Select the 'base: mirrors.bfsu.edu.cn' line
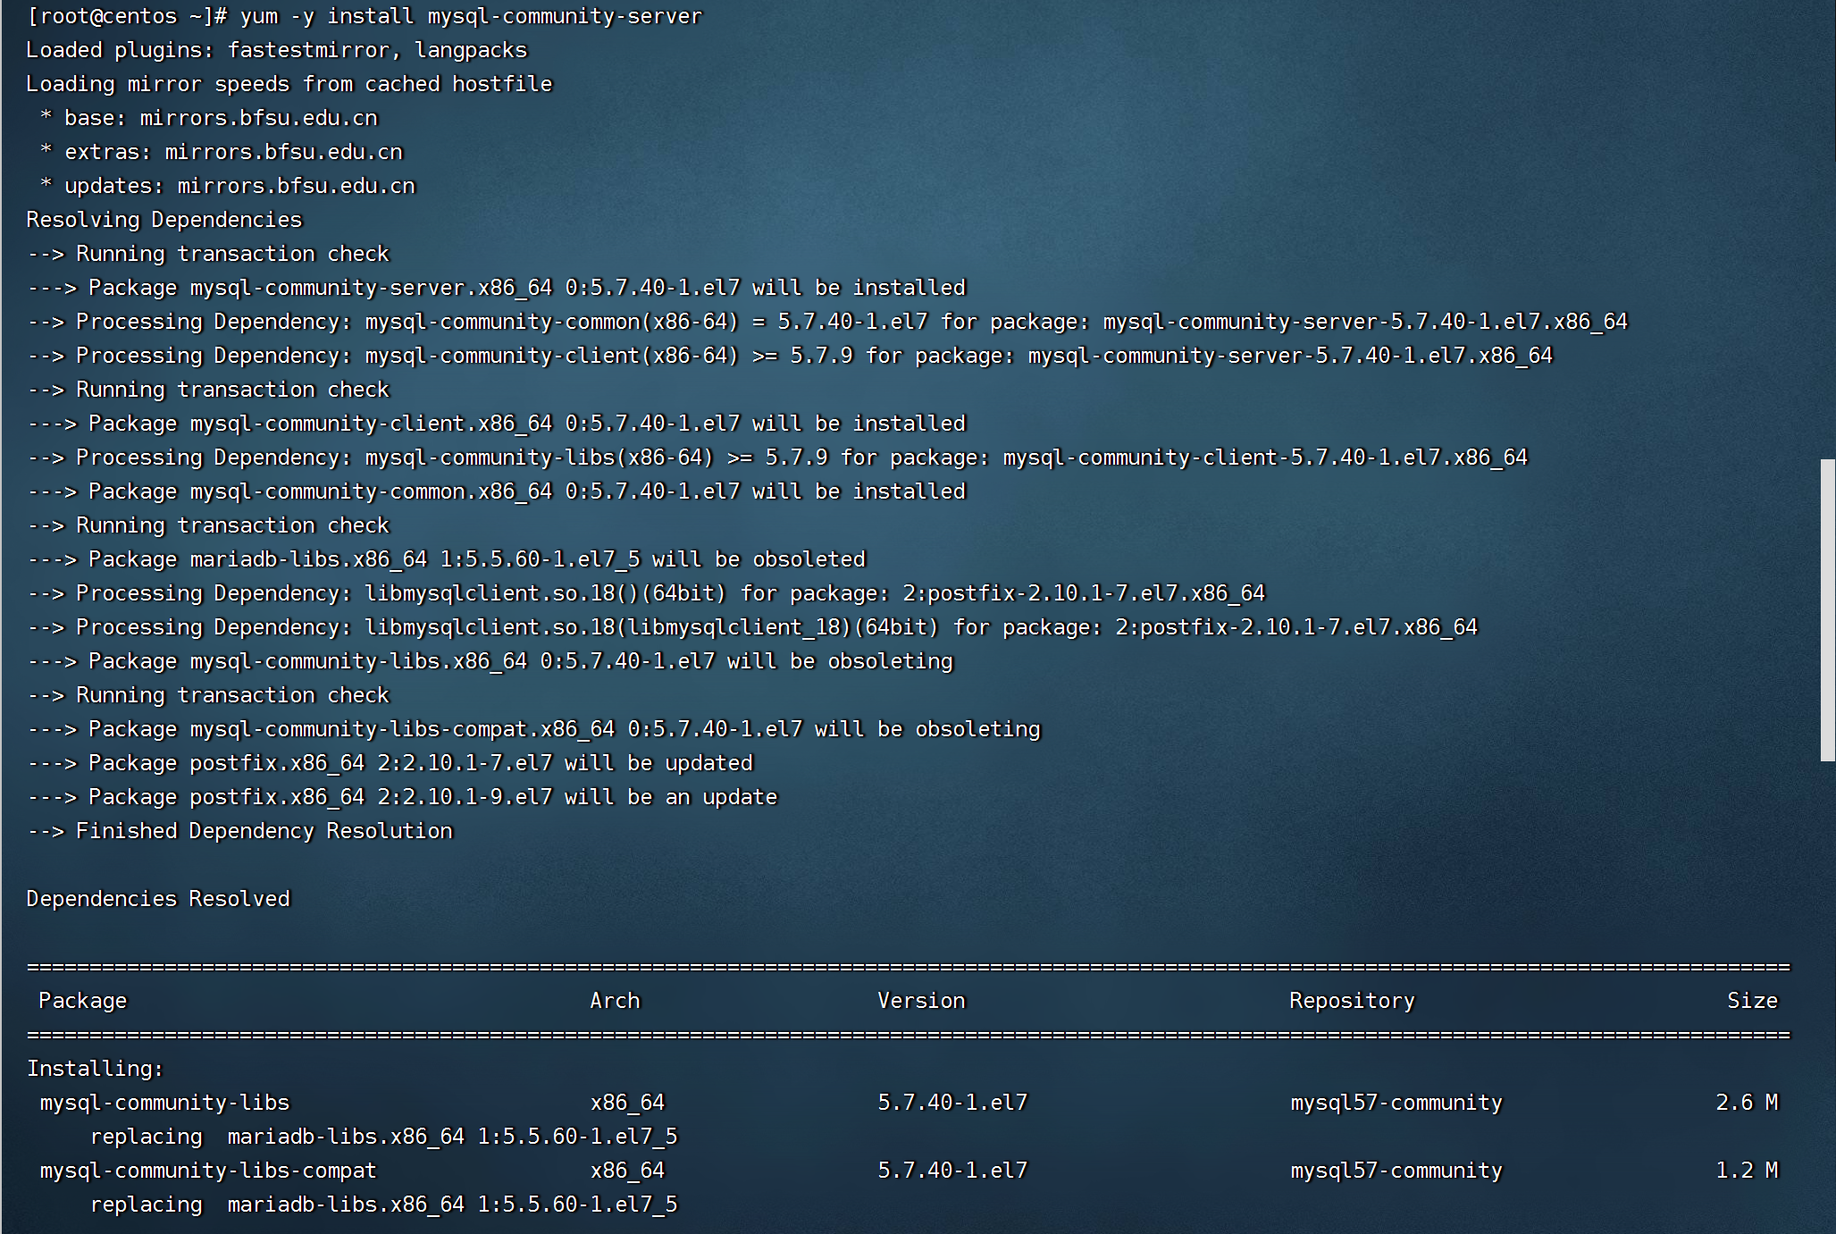Image resolution: width=1836 pixels, height=1234 pixels. pos(209,118)
